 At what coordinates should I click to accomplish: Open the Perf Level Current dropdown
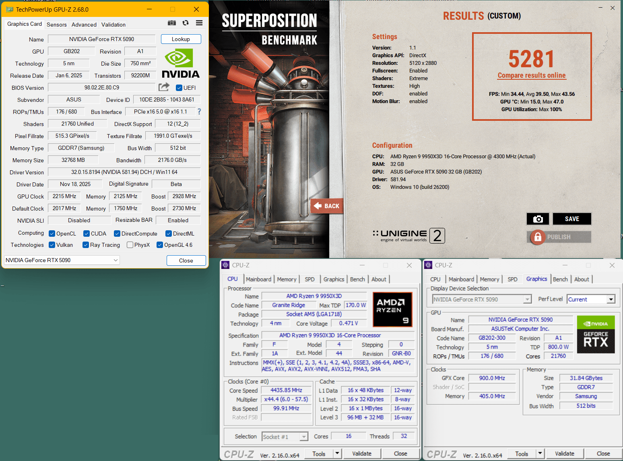(591, 299)
